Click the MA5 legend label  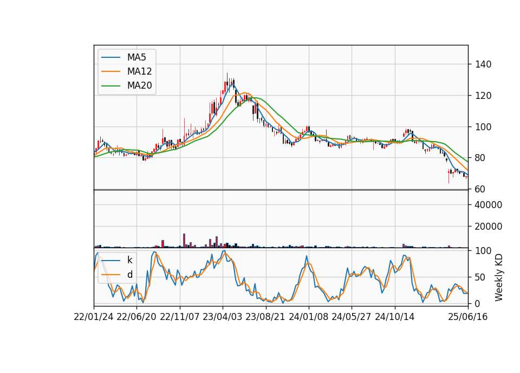click(x=136, y=57)
